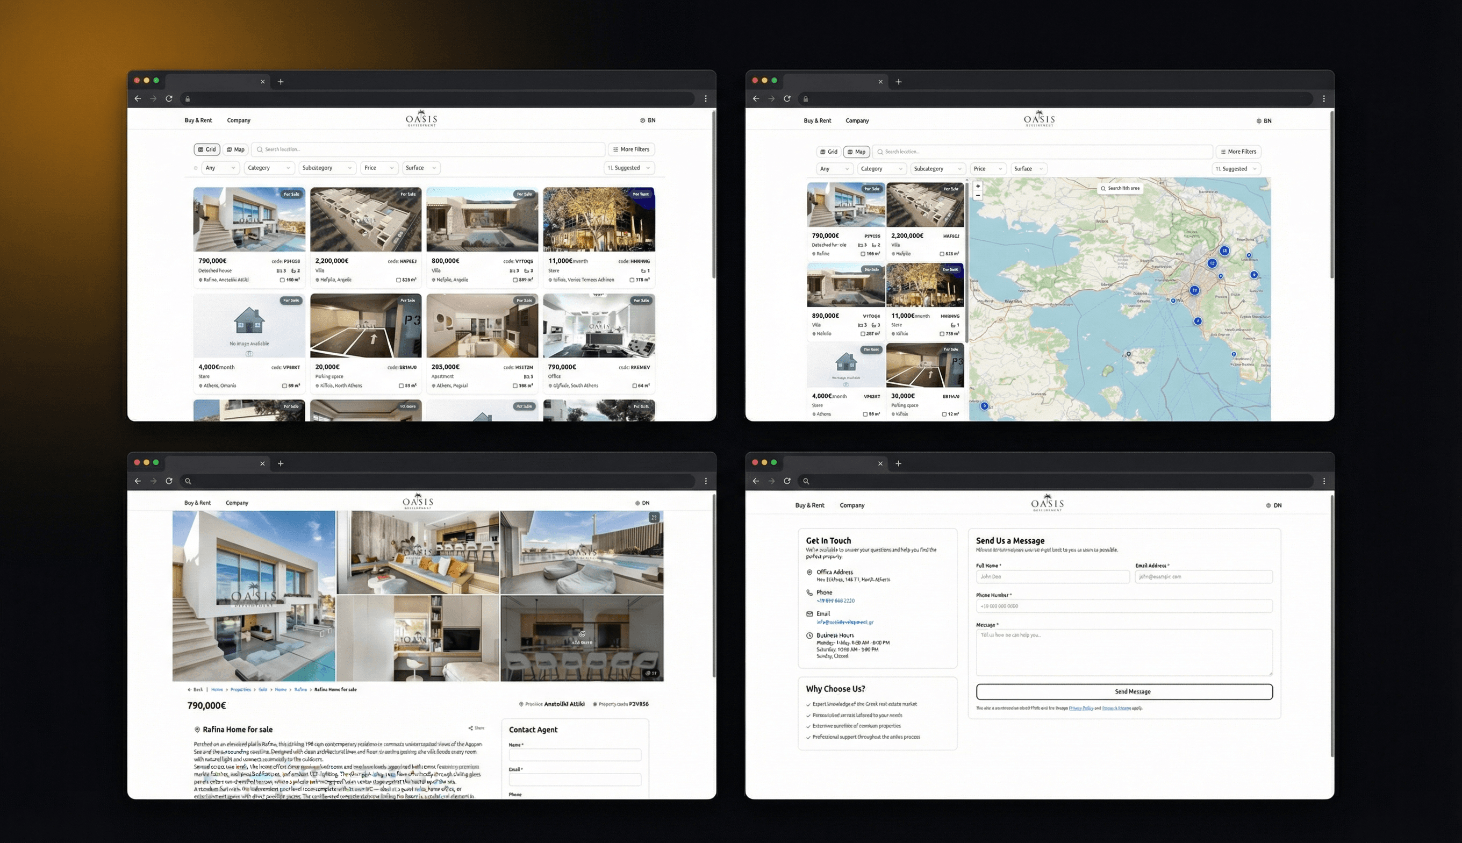Open More Filters options
Image resolution: width=1462 pixels, height=843 pixels.
tap(632, 149)
